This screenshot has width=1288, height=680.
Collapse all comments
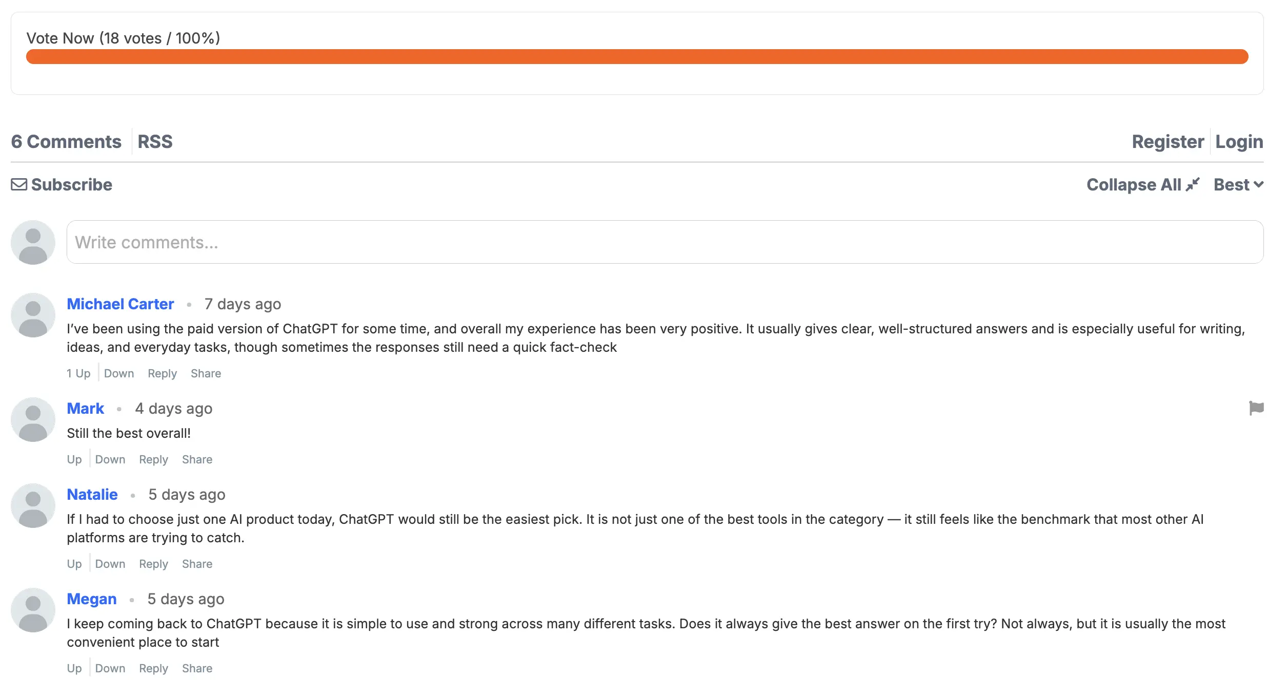[x=1141, y=184]
